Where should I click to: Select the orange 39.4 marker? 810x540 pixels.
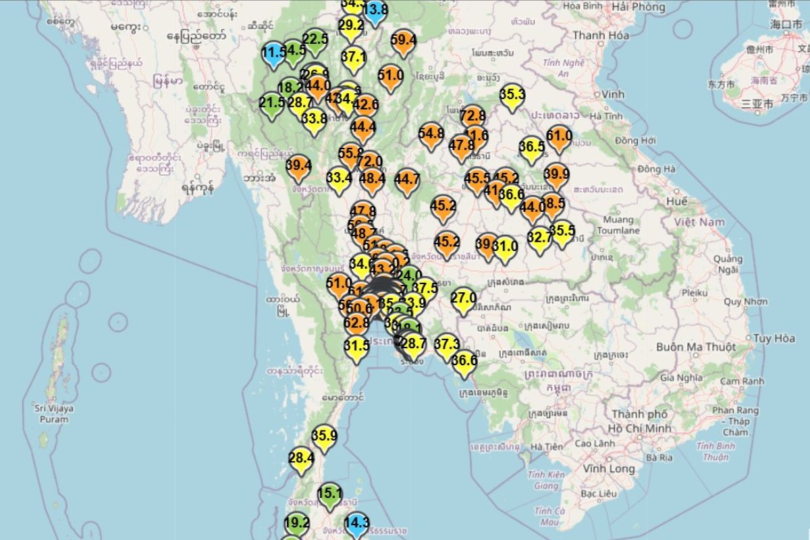click(298, 169)
